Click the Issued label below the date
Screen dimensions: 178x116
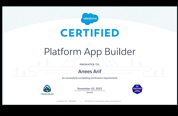90,92
